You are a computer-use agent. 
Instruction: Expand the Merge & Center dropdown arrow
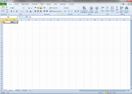coord(62,11)
